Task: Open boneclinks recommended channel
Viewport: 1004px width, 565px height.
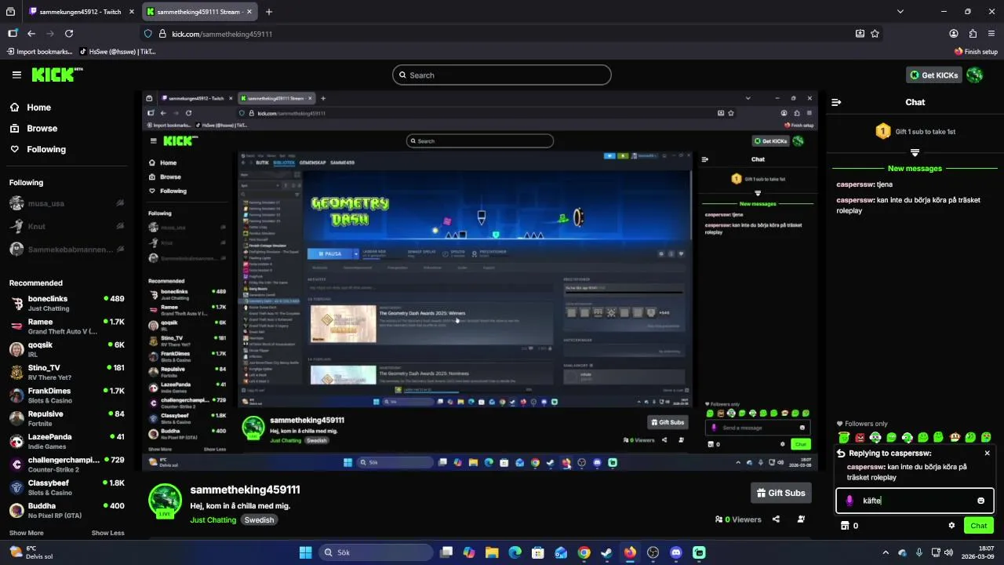Action: pos(67,303)
